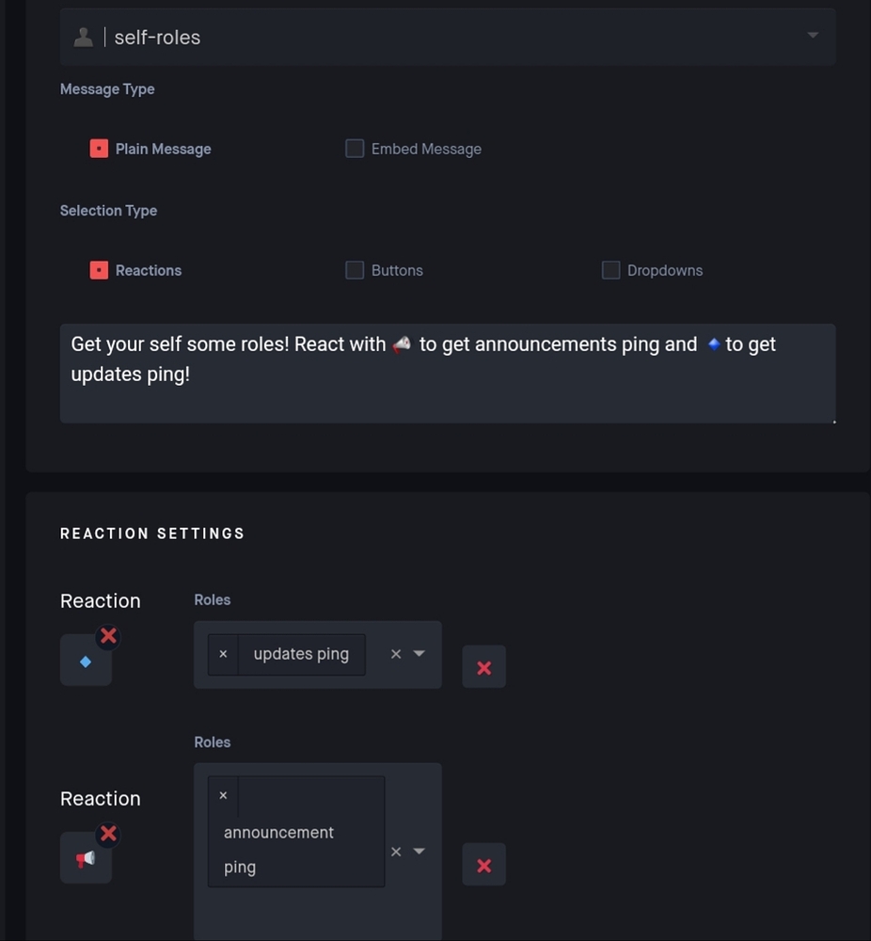The width and height of the screenshot is (871, 941).
Task: Select Dropdowns as the selection type
Action: click(x=610, y=270)
